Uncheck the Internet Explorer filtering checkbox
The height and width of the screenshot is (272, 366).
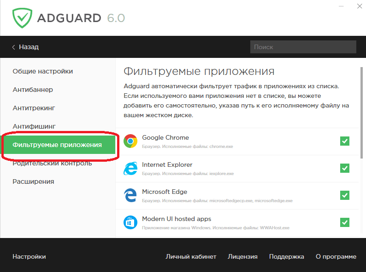pyautogui.click(x=345, y=168)
